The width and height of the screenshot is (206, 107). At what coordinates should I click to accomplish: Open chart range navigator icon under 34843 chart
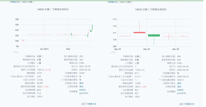114,52
